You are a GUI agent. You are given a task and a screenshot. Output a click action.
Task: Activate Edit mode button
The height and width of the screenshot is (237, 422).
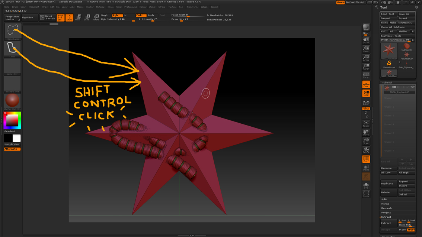pos(61,18)
